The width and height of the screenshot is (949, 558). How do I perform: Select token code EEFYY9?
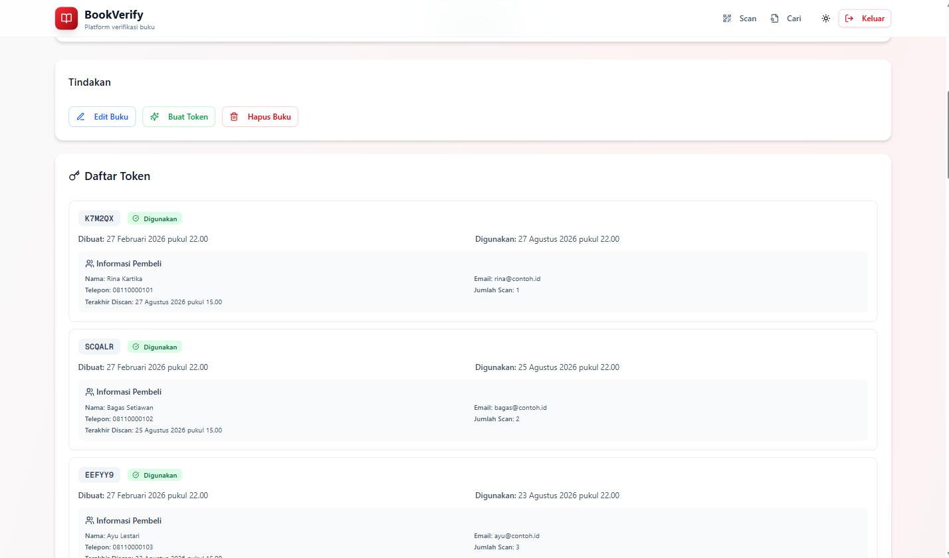pos(99,475)
